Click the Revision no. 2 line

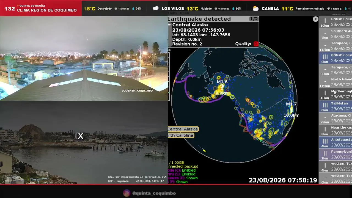[x=187, y=44]
